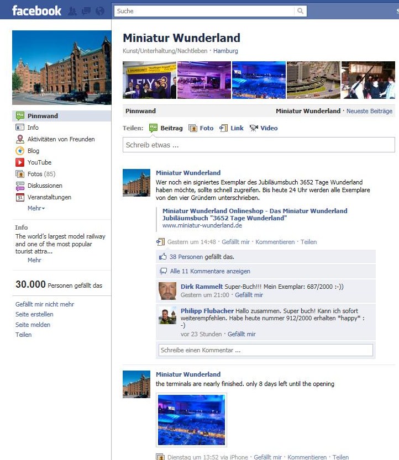Click the thumbs-up icon beside 38 Personen
This screenshot has width=399, height=460.
pos(162,257)
